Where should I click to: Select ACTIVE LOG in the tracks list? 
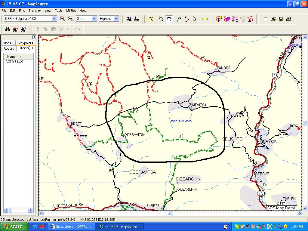pyautogui.click(x=14, y=62)
